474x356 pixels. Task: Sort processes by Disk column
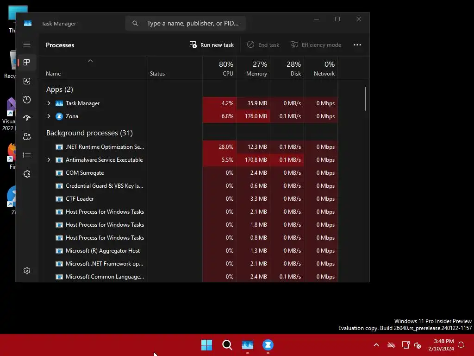pyautogui.click(x=287, y=68)
